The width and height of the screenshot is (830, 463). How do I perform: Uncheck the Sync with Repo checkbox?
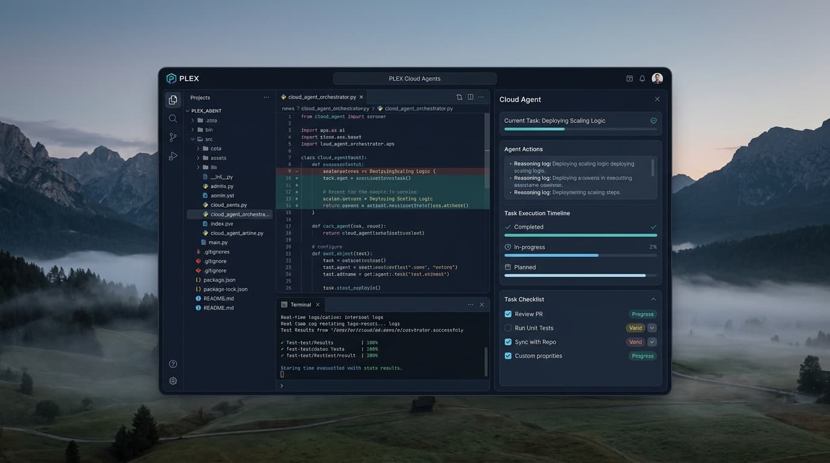508,342
